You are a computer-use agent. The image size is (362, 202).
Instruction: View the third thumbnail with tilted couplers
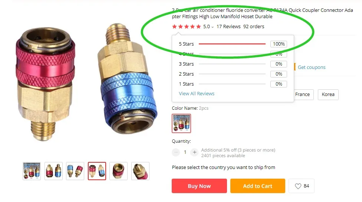75,171
